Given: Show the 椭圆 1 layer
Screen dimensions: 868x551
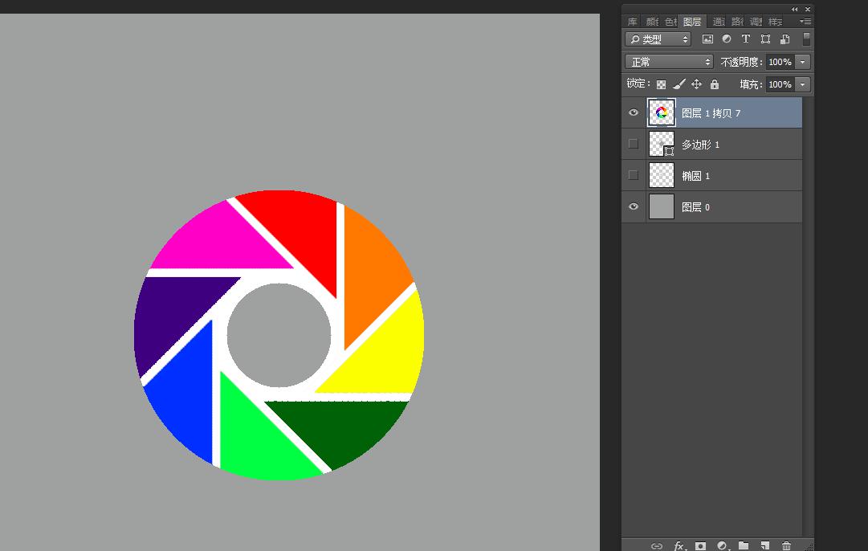Looking at the screenshot, I should pyautogui.click(x=634, y=175).
